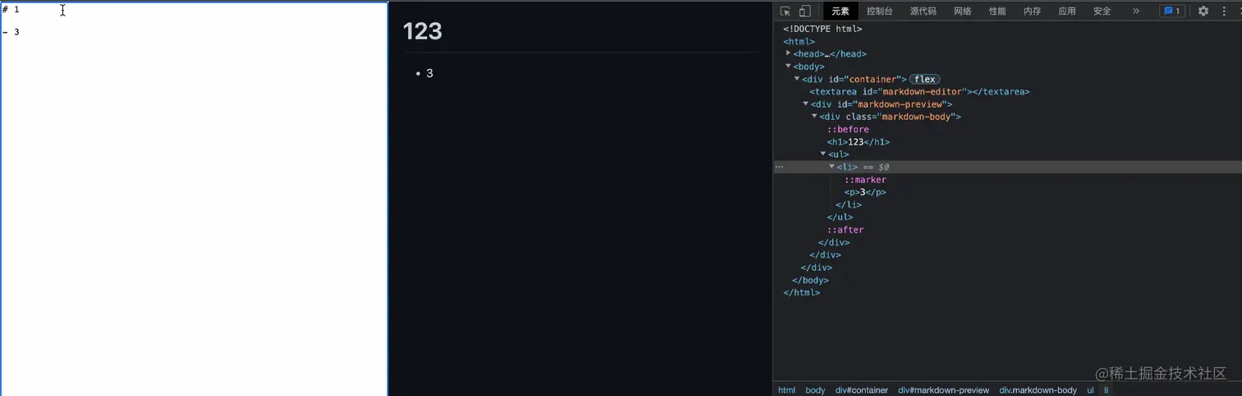
Task: Collapse the selected li node arrow
Action: pos(831,166)
